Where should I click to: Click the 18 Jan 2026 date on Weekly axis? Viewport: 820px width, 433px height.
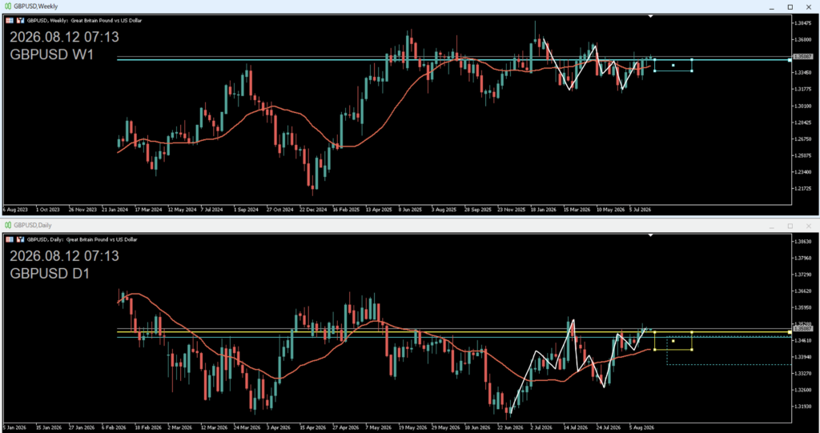pos(544,209)
